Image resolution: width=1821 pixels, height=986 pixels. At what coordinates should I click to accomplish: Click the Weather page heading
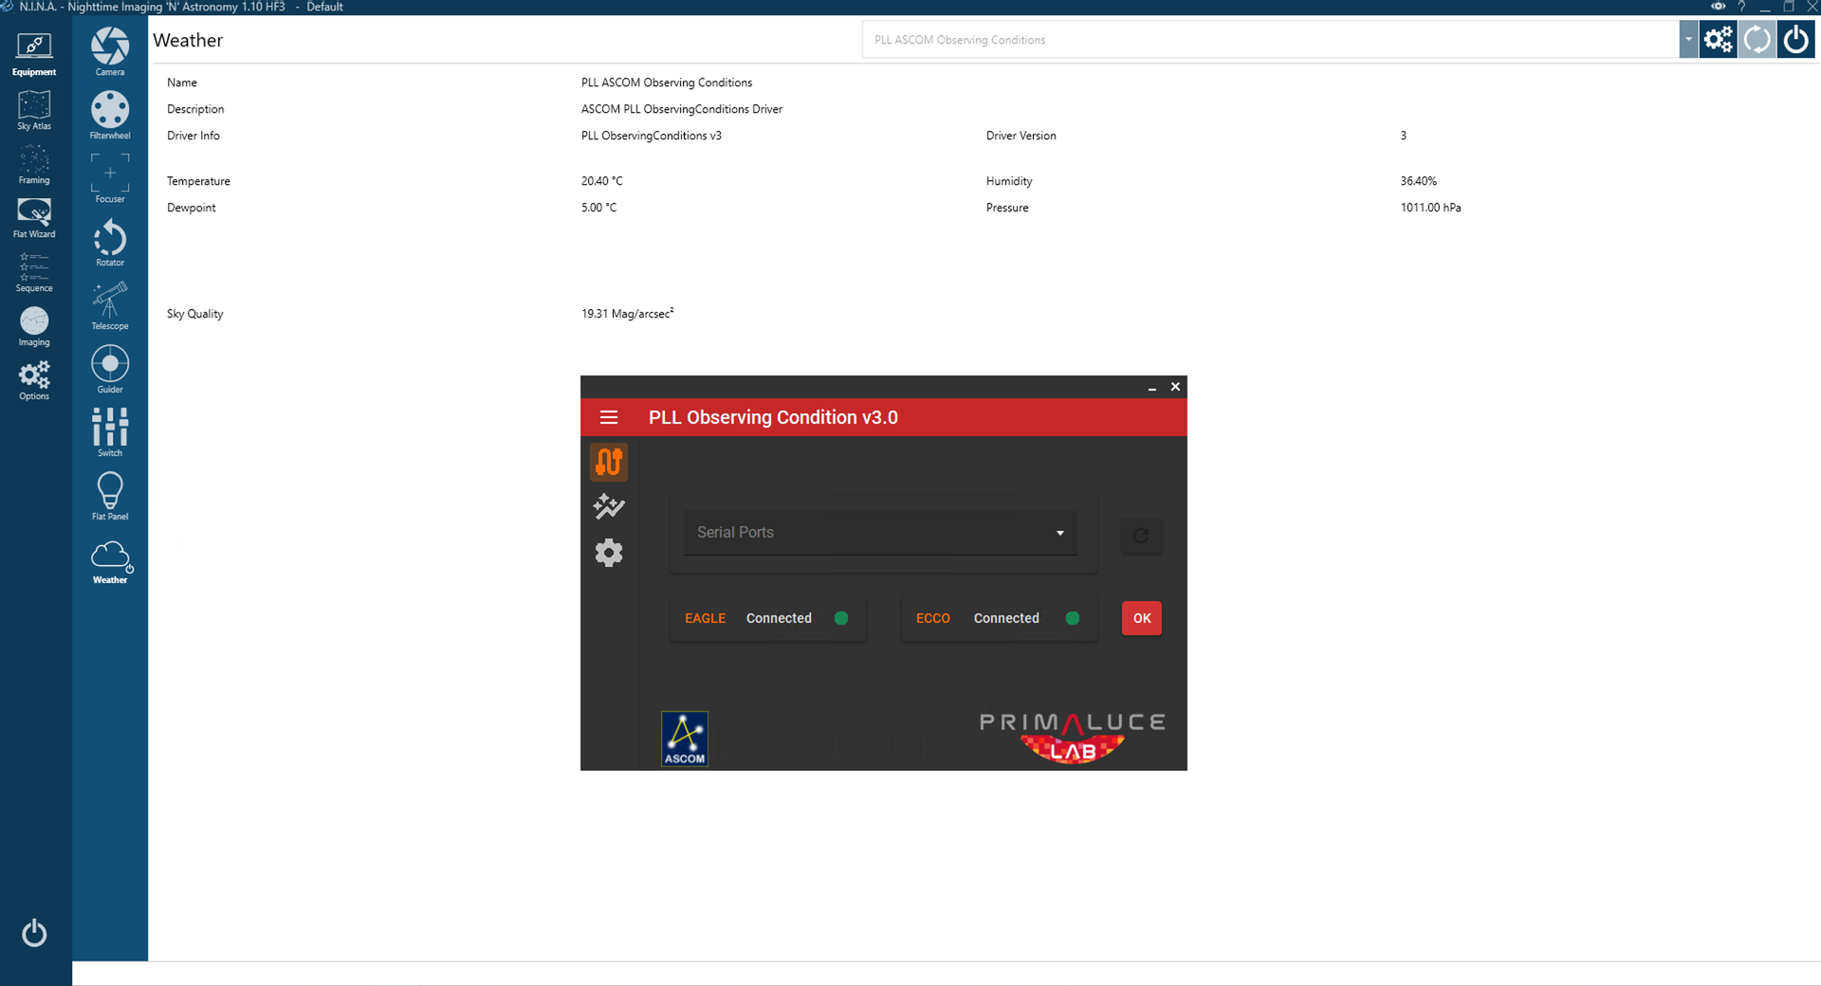(188, 40)
